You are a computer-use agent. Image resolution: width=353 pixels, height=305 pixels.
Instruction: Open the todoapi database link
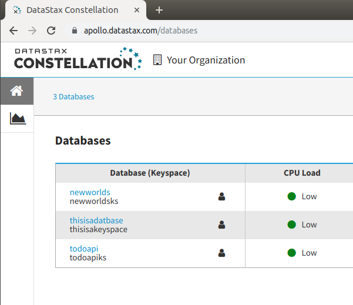coord(84,249)
